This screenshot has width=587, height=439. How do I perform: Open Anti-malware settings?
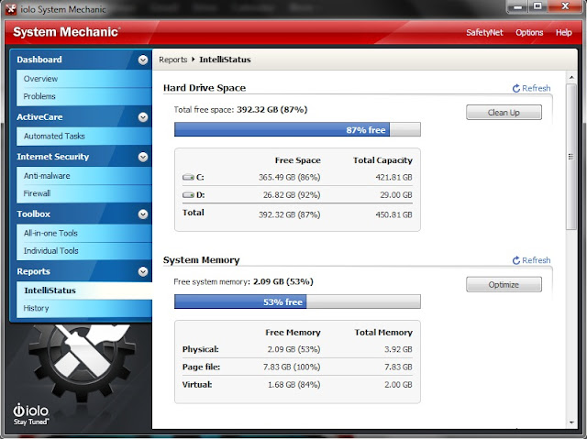(x=83, y=176)
